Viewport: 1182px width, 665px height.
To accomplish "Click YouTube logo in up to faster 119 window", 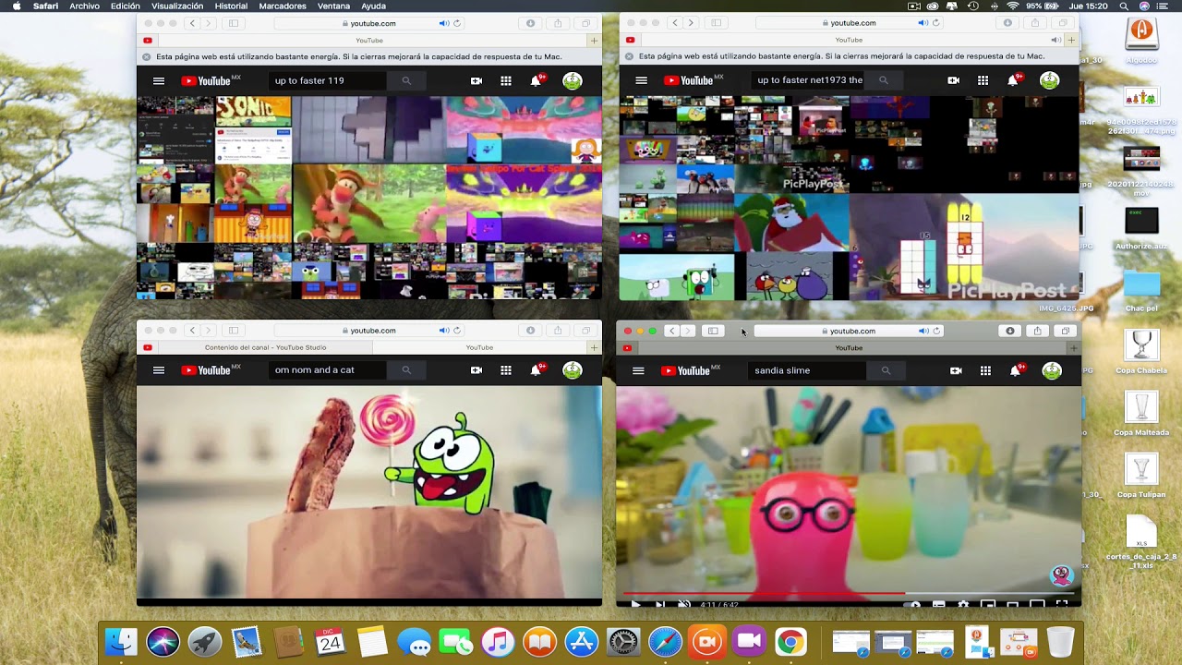I will click(211, 80).
